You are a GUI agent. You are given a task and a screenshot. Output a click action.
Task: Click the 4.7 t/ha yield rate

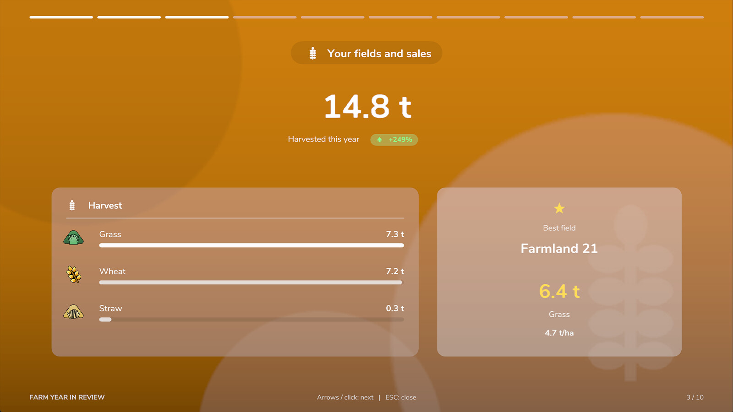(x=559, y=333)
